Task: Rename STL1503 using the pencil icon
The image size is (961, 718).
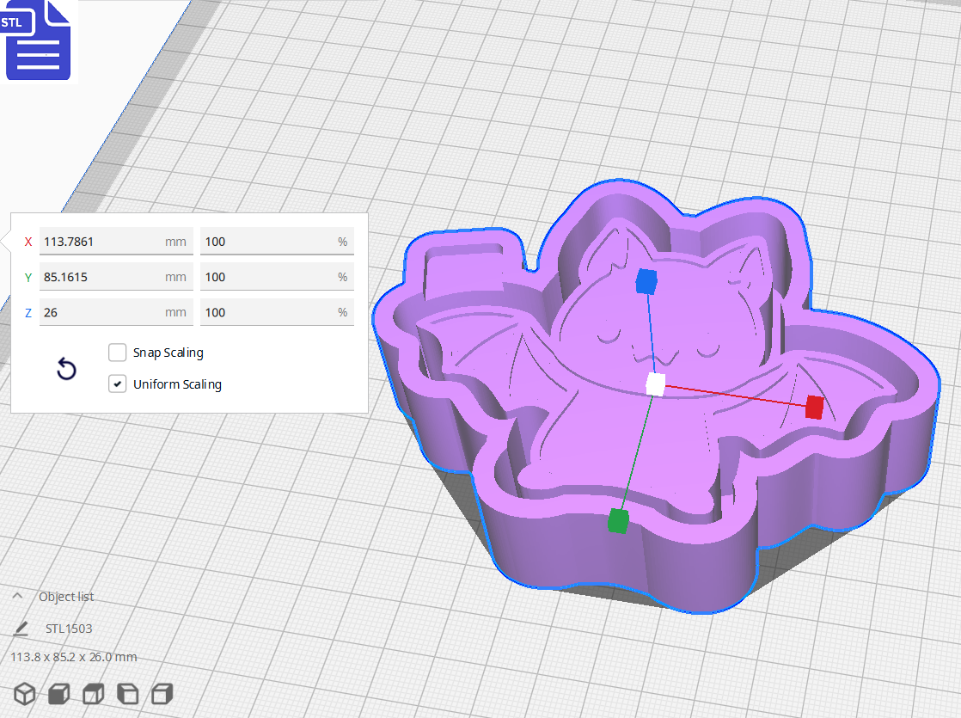Action: tap(19, 628)
